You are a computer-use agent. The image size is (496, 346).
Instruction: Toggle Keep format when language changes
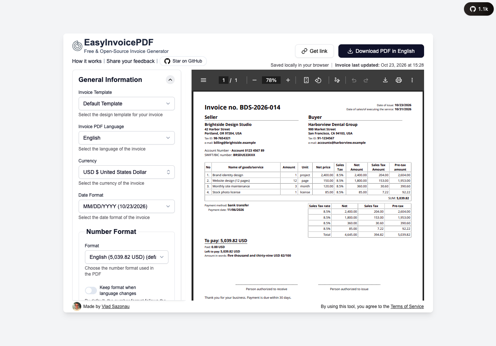91,291
